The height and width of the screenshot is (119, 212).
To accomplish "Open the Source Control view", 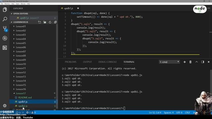I will [5, 29].
